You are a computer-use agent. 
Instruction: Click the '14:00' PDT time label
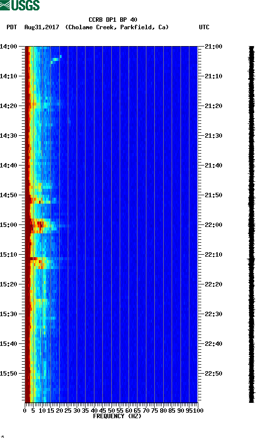8,47
